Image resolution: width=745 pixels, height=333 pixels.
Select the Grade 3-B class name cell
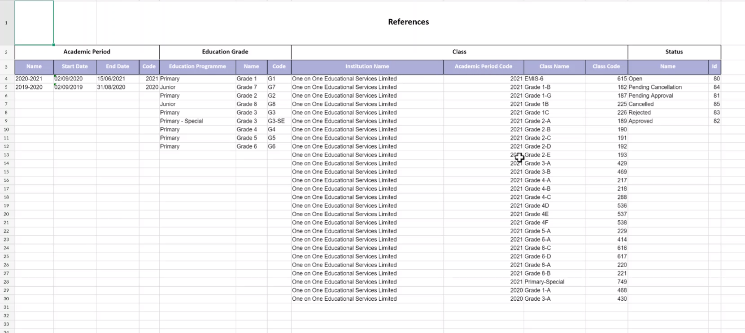pos(554,172)
